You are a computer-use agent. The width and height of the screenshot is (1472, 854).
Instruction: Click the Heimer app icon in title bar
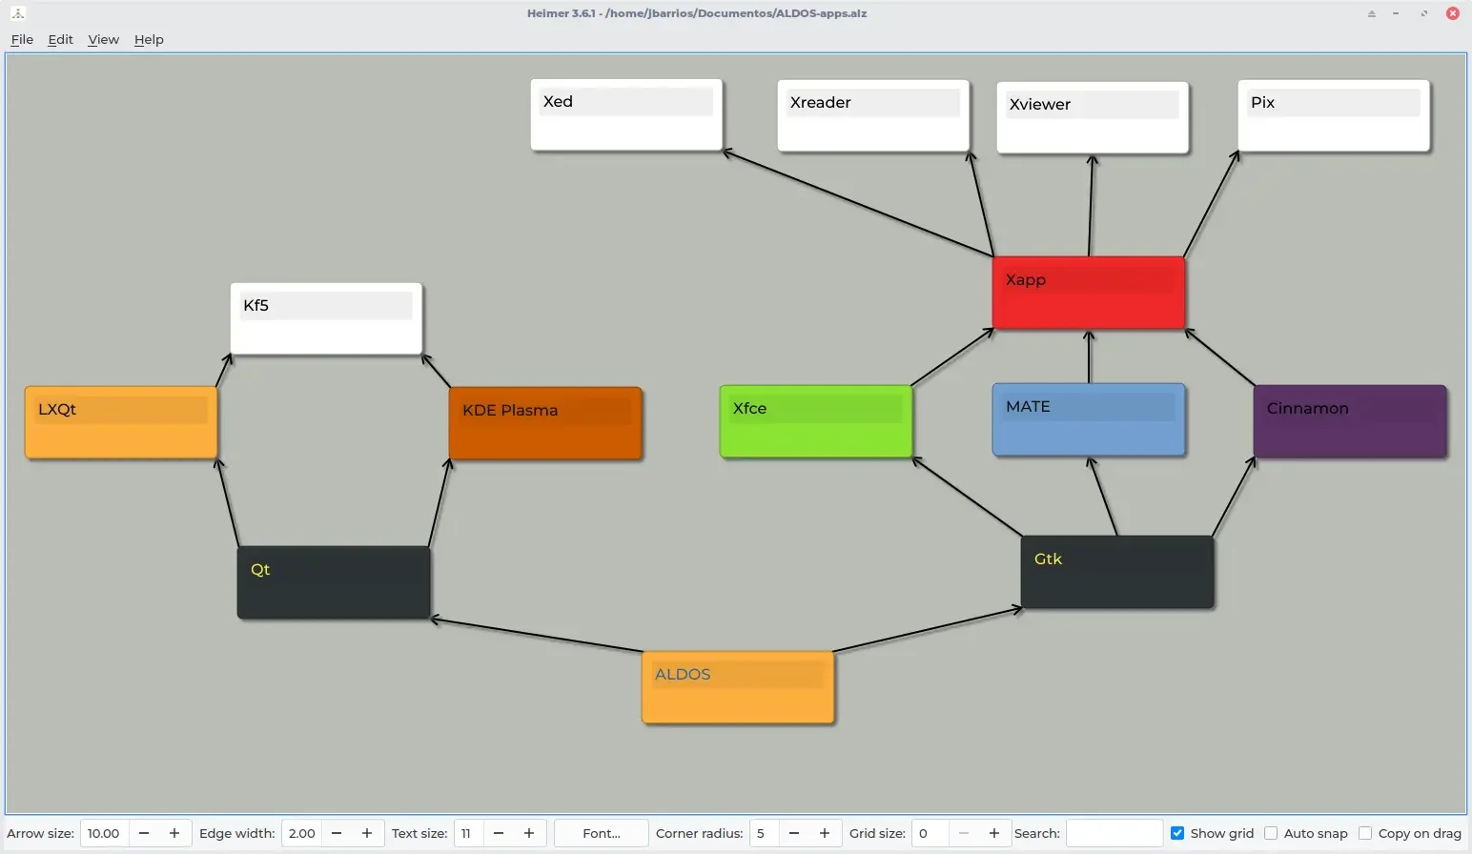pos(18,13)
